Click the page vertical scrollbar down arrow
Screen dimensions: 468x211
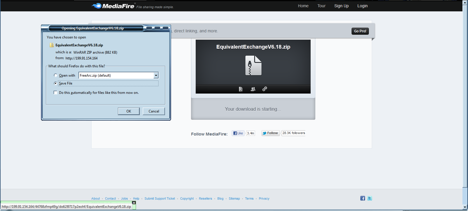pos(465,207)
